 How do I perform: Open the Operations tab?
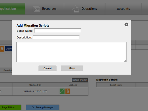(85, 9)
